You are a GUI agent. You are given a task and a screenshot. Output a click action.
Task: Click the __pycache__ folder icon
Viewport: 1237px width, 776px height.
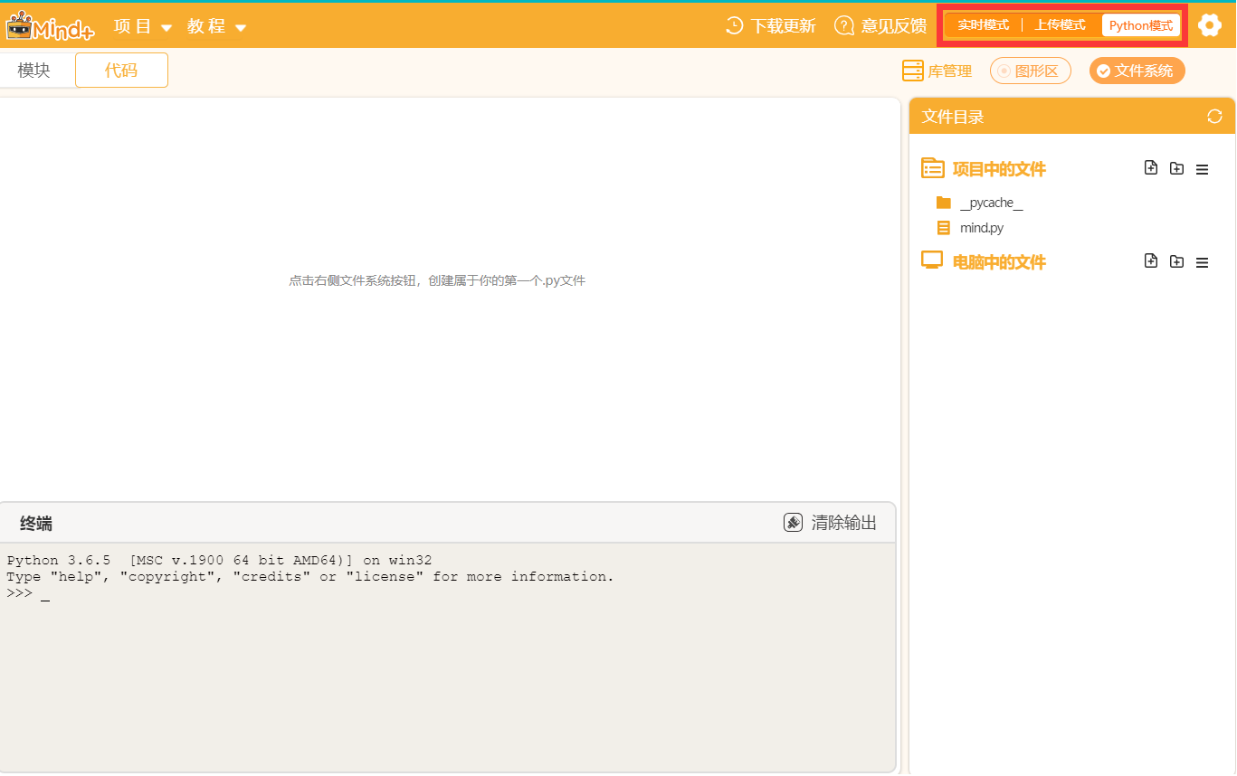944,203
